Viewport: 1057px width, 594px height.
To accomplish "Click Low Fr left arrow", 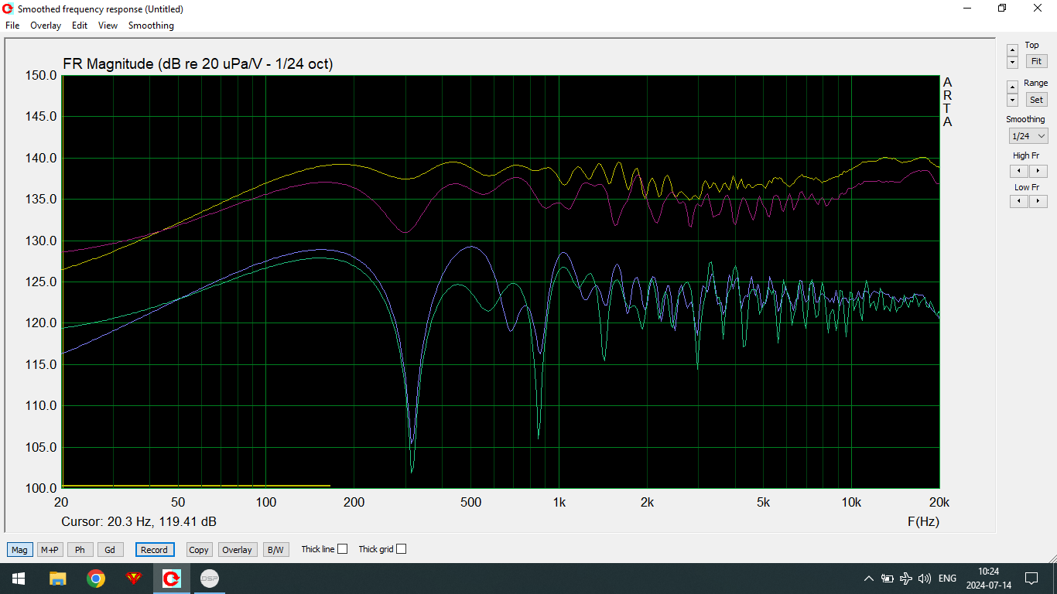I will click(x=1019, y=201).
